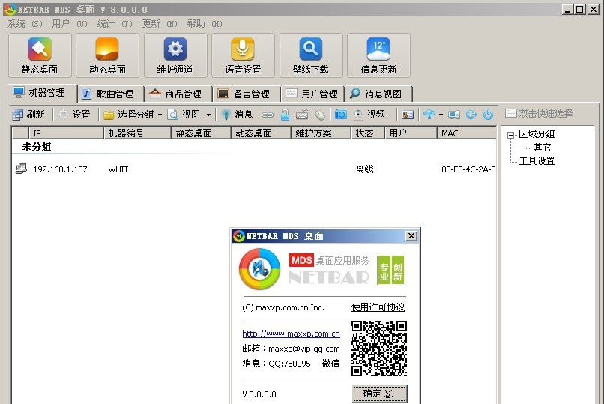Open 壁纸下载 wallpaper download
604x404 pixels.
coord(311,55)
